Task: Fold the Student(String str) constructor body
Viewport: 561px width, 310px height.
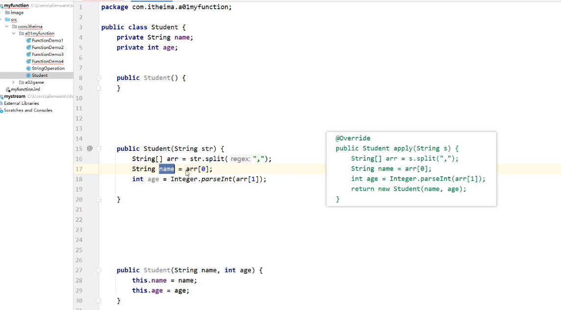Action: pos(98,148)
